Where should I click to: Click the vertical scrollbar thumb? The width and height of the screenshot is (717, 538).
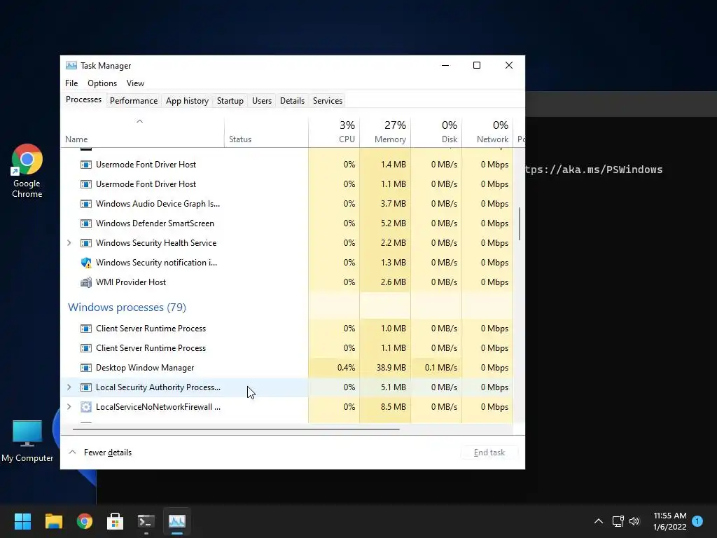[520, 223]
